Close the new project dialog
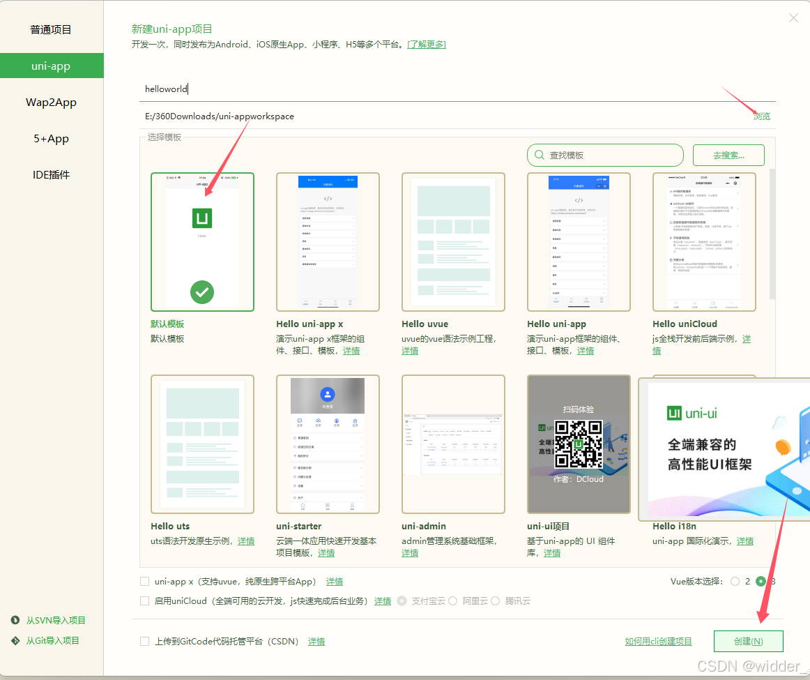Viewport: 810px width, 680px height. pos(793,18)
